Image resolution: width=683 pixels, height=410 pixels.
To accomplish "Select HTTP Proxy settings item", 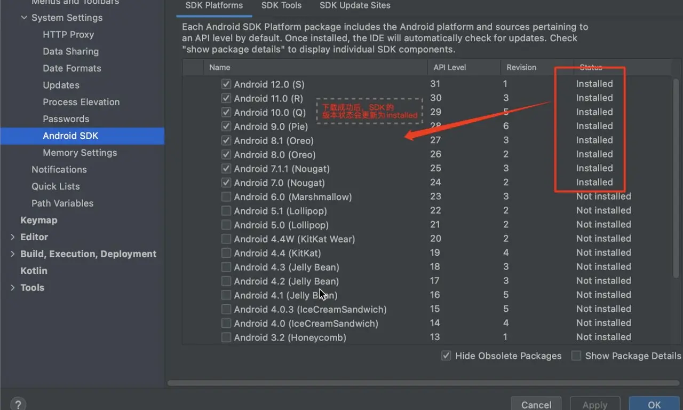I will (x=68, y=35).
